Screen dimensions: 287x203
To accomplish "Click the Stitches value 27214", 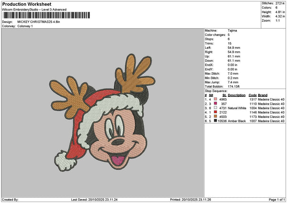I will (x=280, y=3).
